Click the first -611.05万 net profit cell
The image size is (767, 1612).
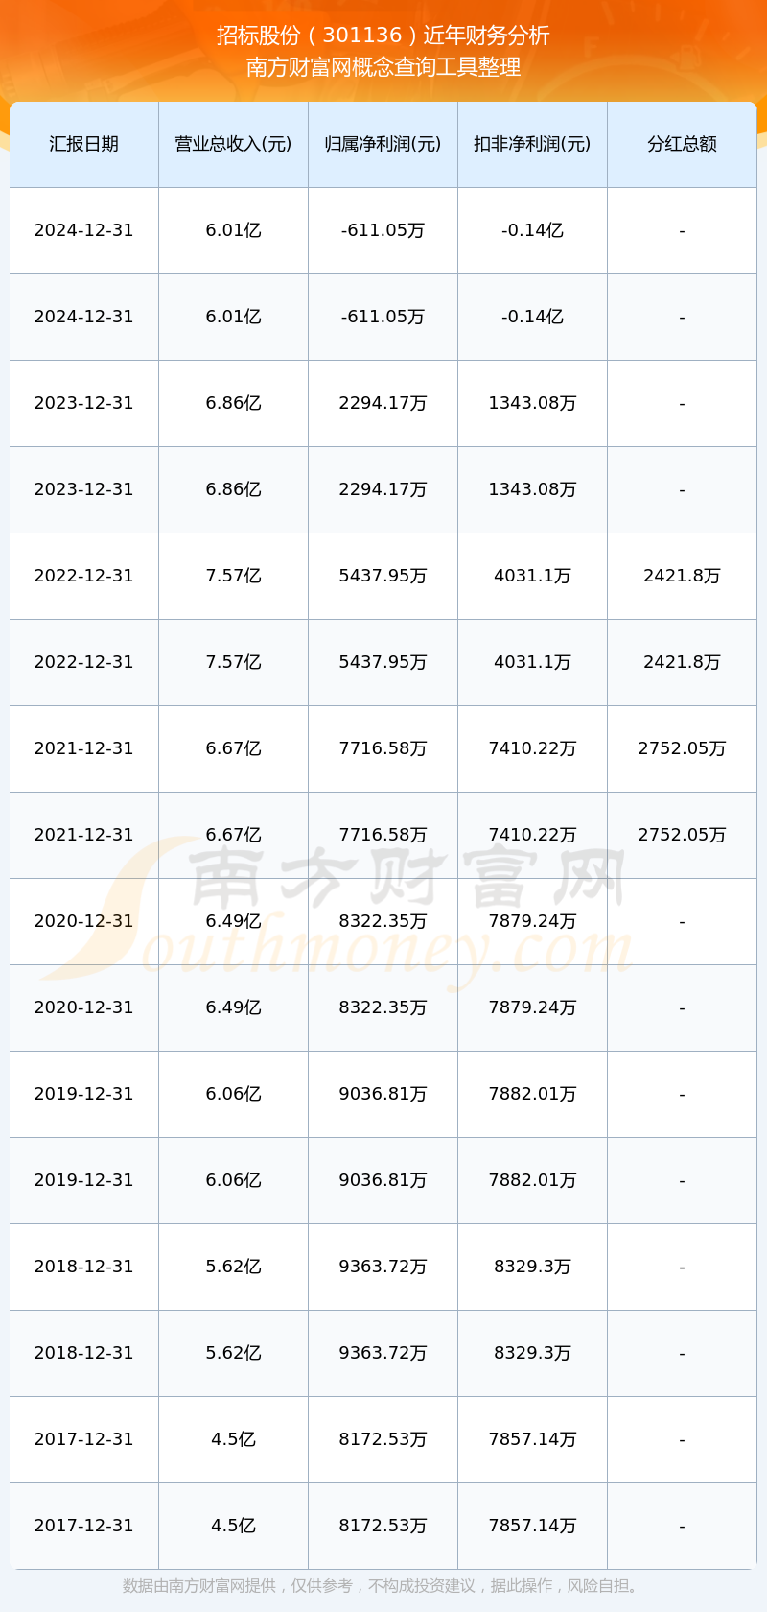click(x=383, y=230)
